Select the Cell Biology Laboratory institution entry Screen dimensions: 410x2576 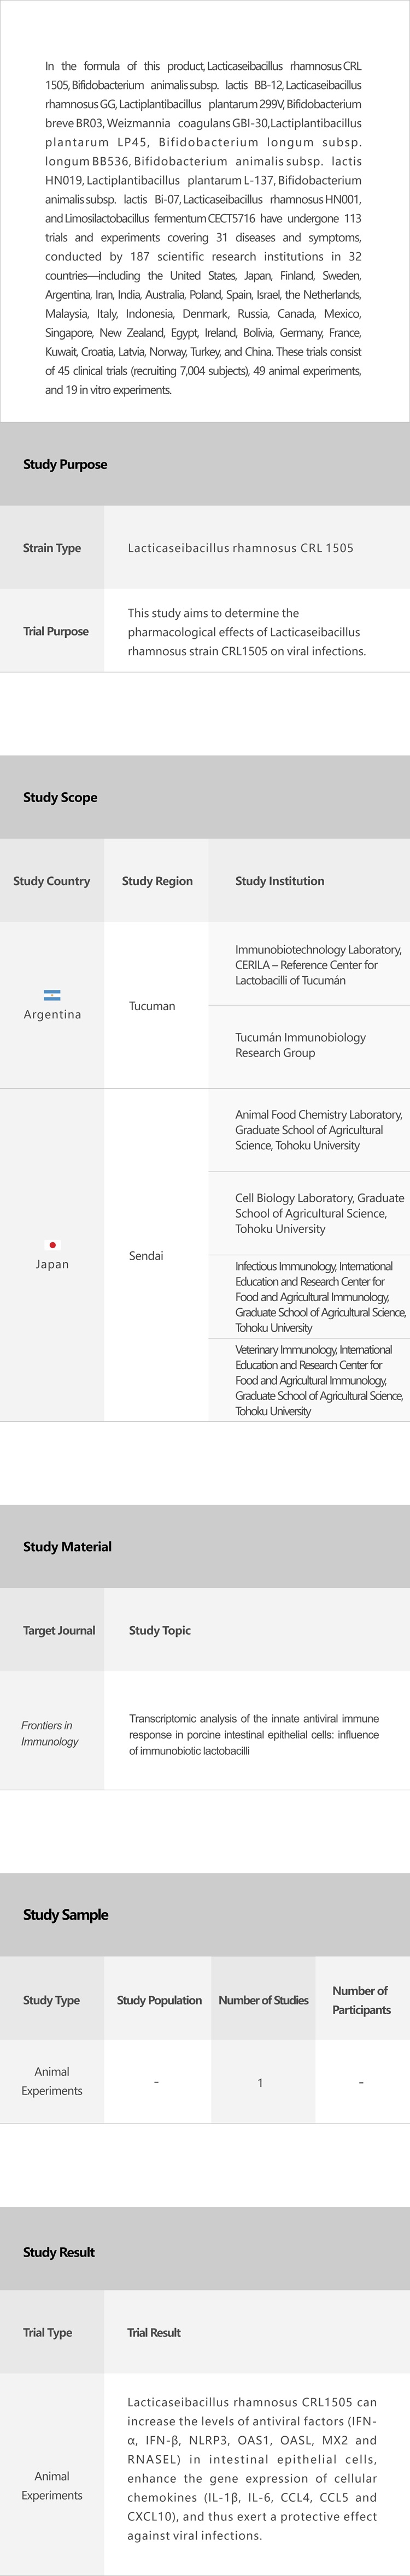point(319,1213)
